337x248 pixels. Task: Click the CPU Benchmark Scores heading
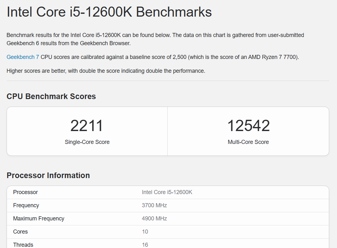pyautogui.click(x=51, y=97)
